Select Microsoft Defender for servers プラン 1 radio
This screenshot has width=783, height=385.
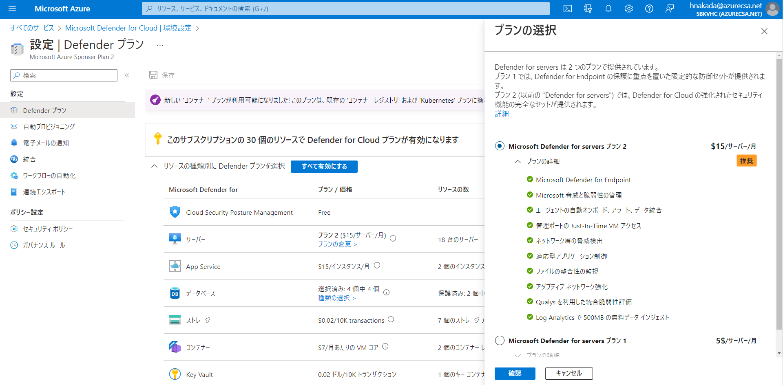pos(500,341)
